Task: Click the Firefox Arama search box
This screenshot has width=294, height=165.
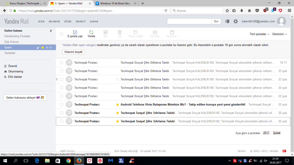Action: (197, 11)
